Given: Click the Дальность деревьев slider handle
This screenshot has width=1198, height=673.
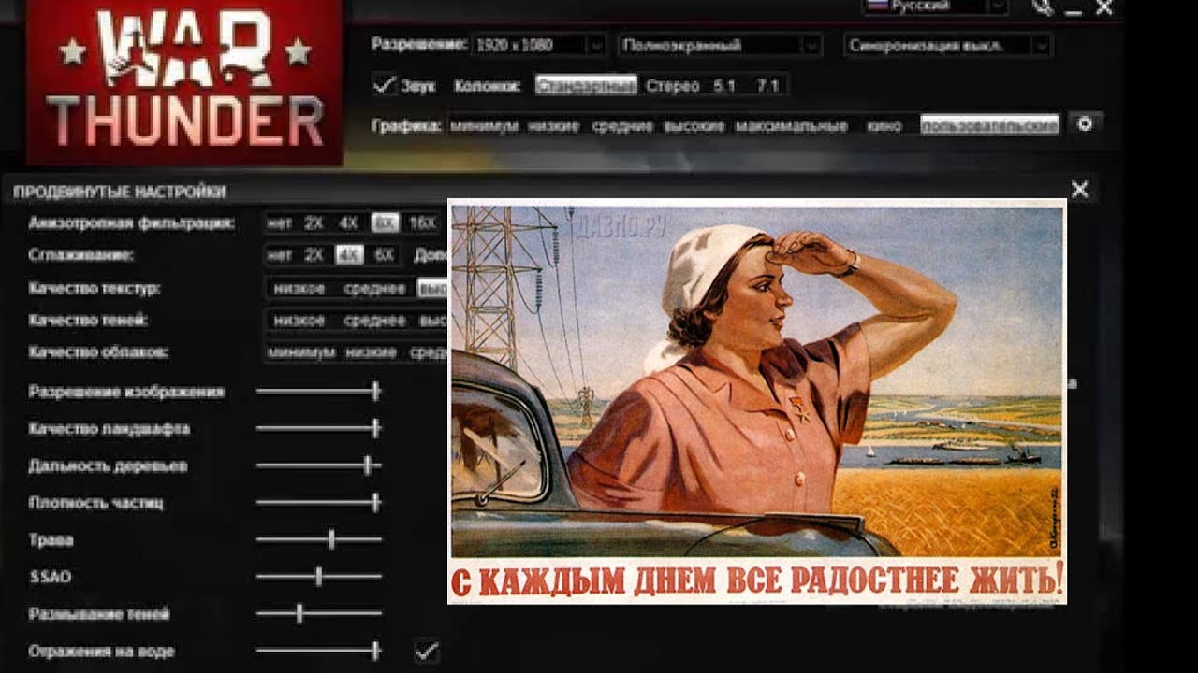Looking at the screenshot, I should point(368,465).
